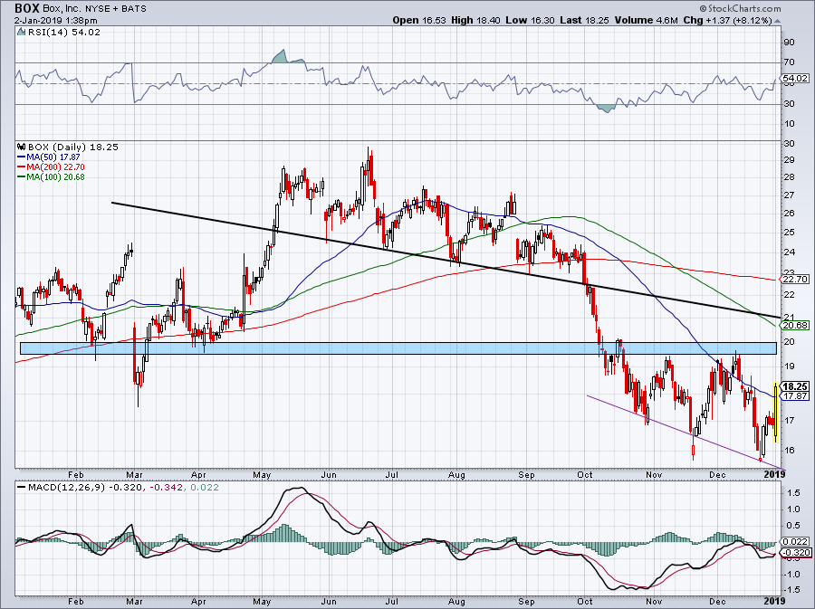815x609 pixels.
Task: Click the 17.87 price tag on right axis
Action: (795, 395)
